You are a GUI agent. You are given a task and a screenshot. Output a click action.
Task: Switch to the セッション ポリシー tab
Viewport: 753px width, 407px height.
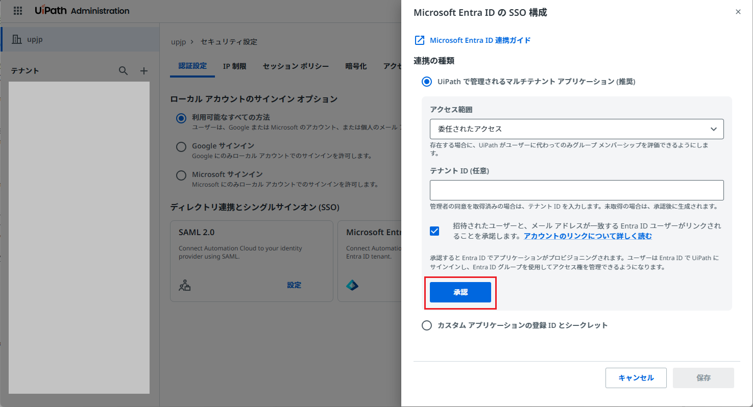pos(296,66)
